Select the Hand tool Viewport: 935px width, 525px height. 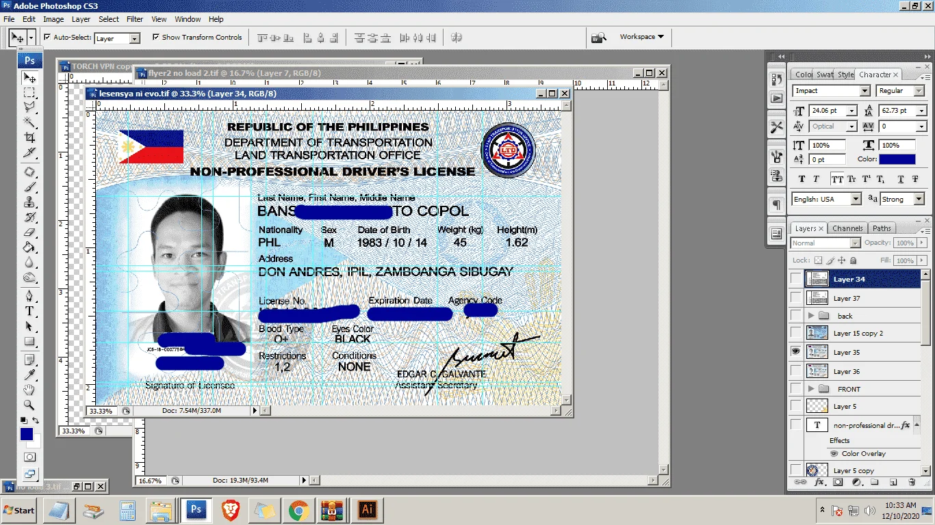tap(29, 390)
